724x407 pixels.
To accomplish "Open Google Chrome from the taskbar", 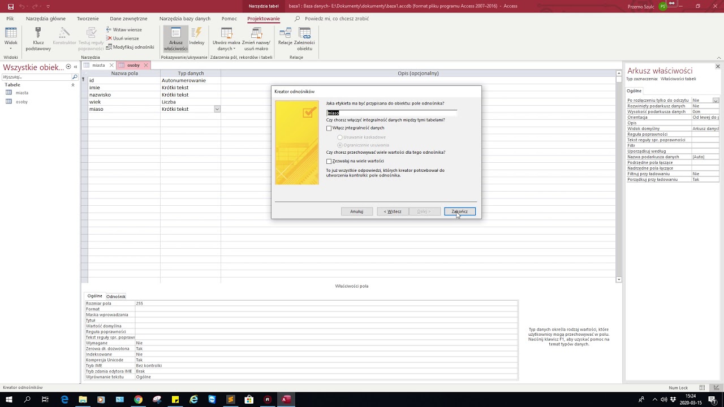I will coord(138,400).
